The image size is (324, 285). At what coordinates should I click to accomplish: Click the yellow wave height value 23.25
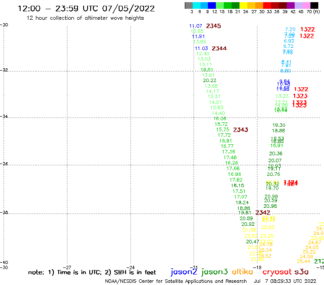pos(267,236)
